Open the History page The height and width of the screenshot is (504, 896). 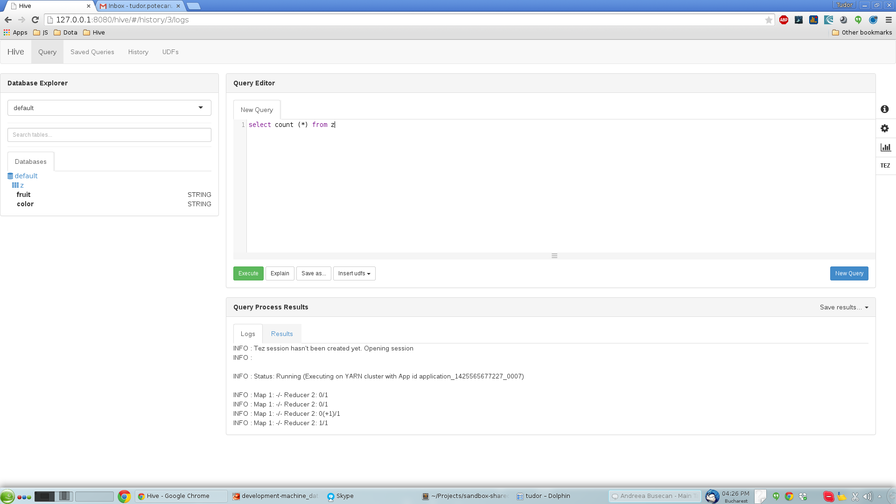point(138,52)
